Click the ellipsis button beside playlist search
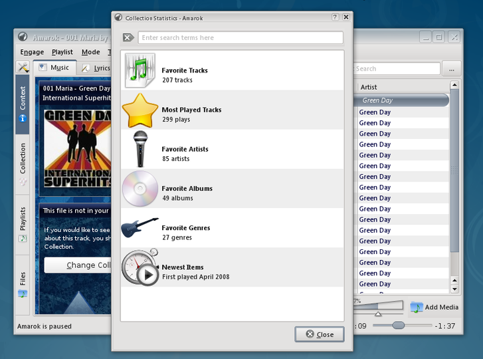 pyautogui.click(x=452, y=69)
